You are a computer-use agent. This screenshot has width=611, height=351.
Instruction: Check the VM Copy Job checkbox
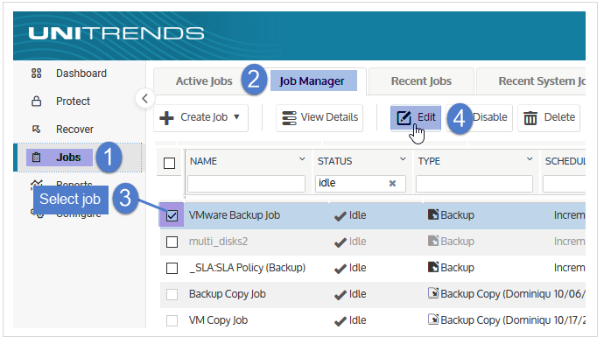(x=172, y=320)
